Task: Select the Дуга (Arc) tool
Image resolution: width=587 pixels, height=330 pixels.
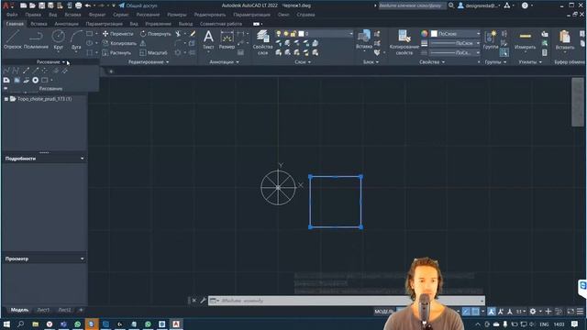Action: point(76,39)
